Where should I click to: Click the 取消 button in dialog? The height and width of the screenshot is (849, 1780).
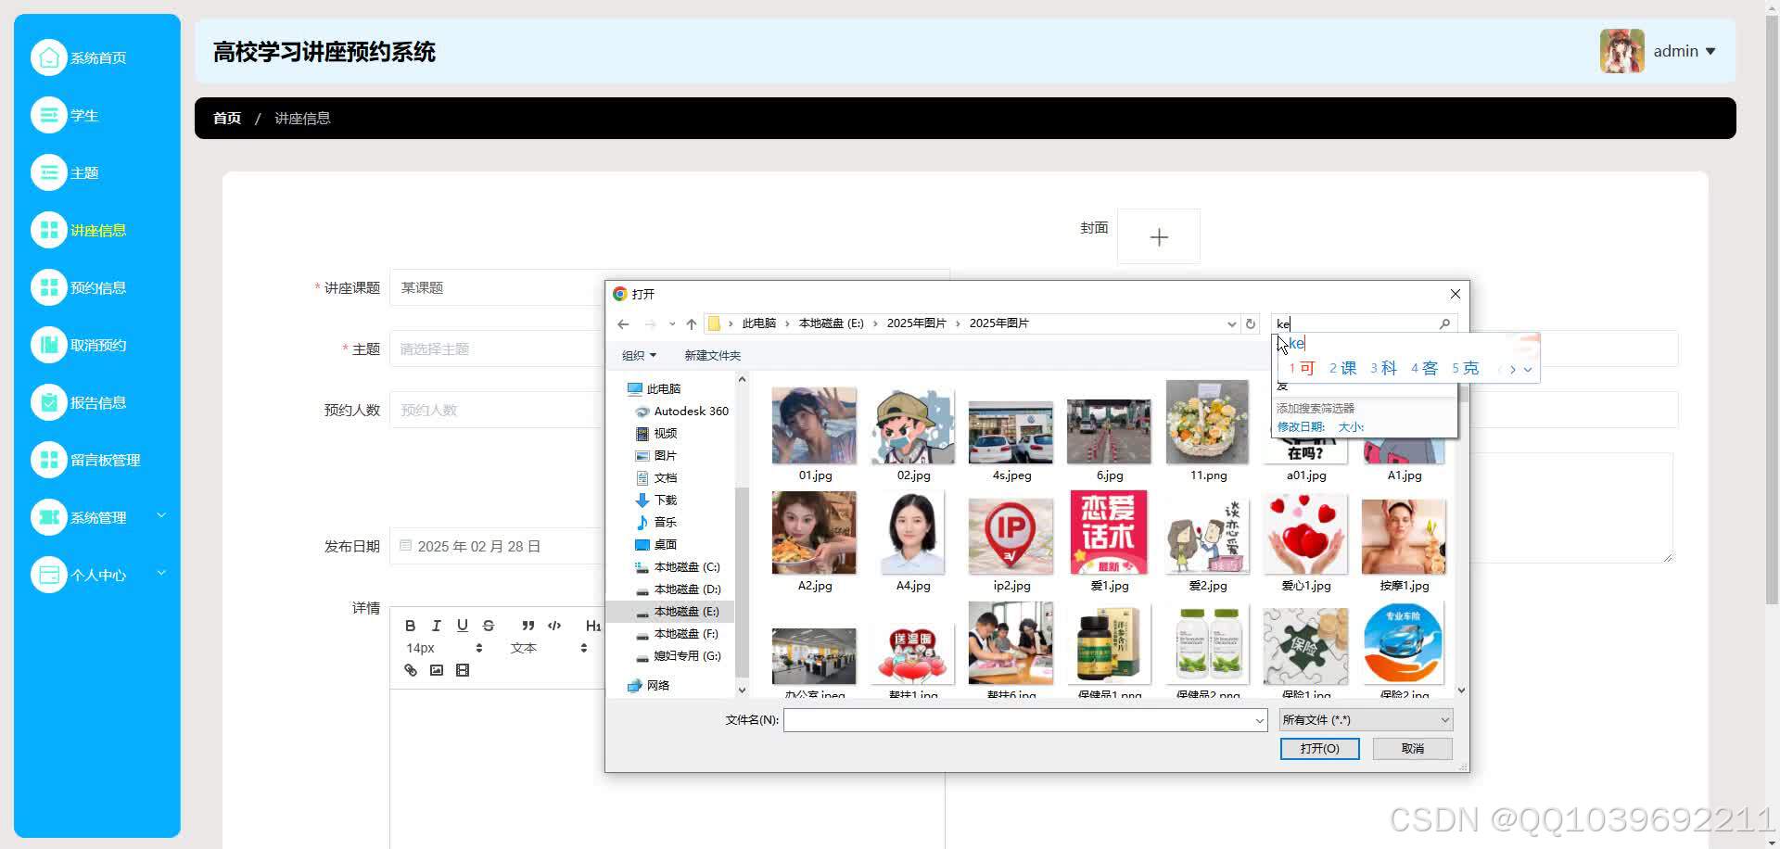coord(1412,748)
